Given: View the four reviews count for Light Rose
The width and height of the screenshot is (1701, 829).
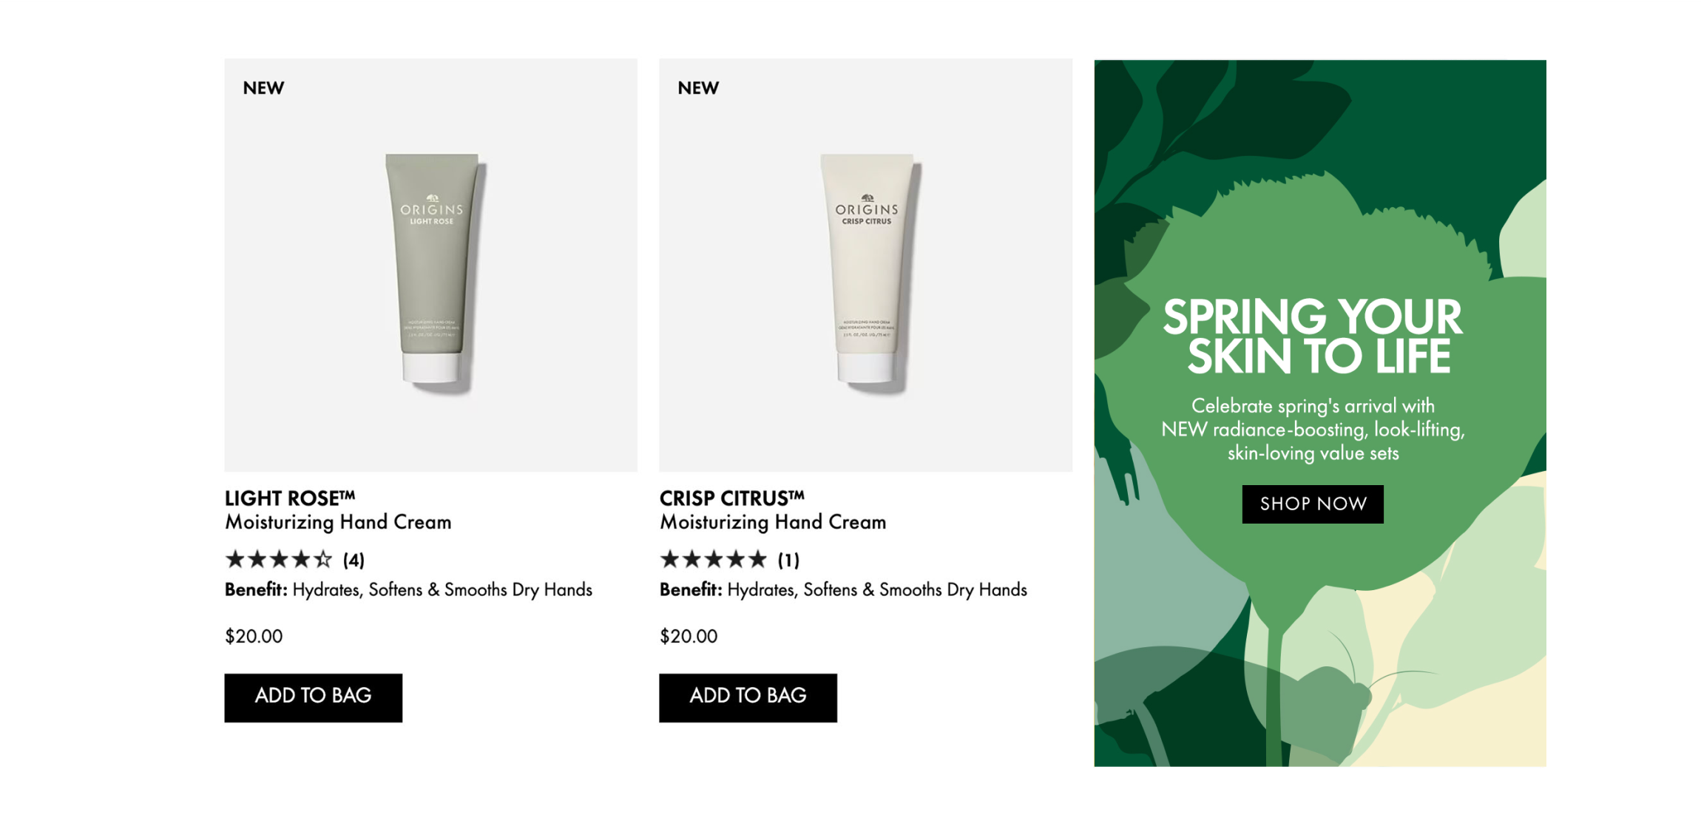Looking at the screenshot, I should click(354, 560).
